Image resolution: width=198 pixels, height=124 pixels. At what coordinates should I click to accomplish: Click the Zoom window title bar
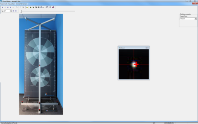[134, 48]
